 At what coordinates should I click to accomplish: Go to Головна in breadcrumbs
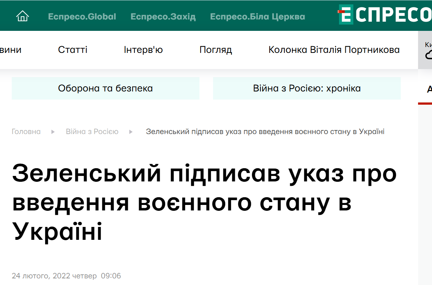point(26,131)
